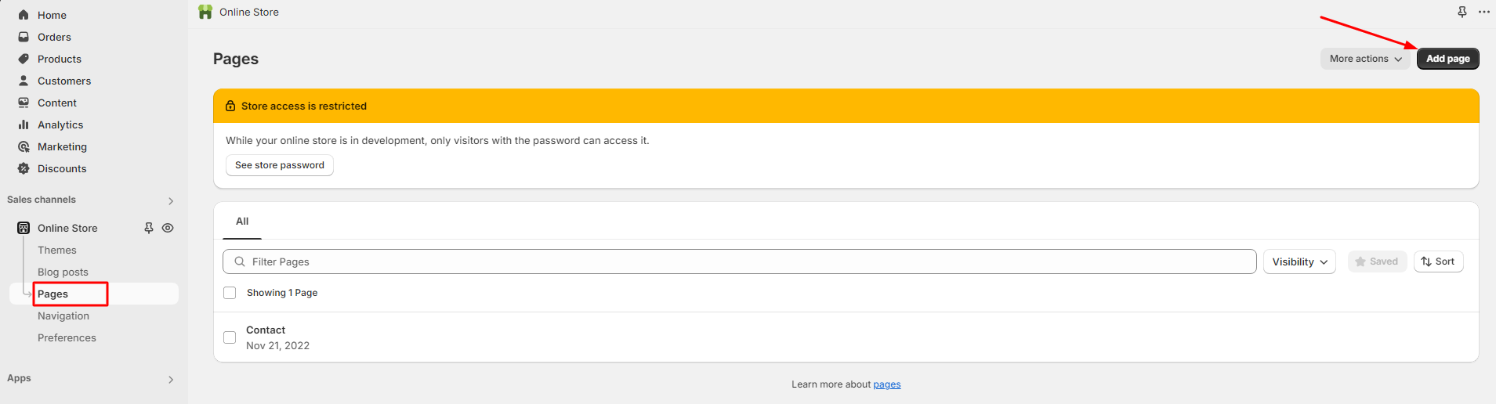The height and width of the screenshot is (404, 1496).
Task: Click the Add page button
Action: point(1447,59)
